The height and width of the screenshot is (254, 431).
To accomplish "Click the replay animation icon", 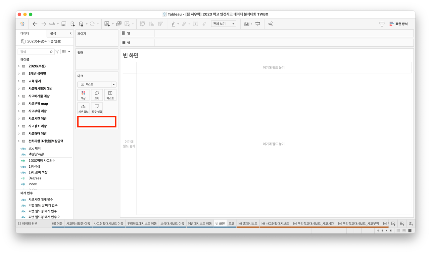I will tap(52, 24).
